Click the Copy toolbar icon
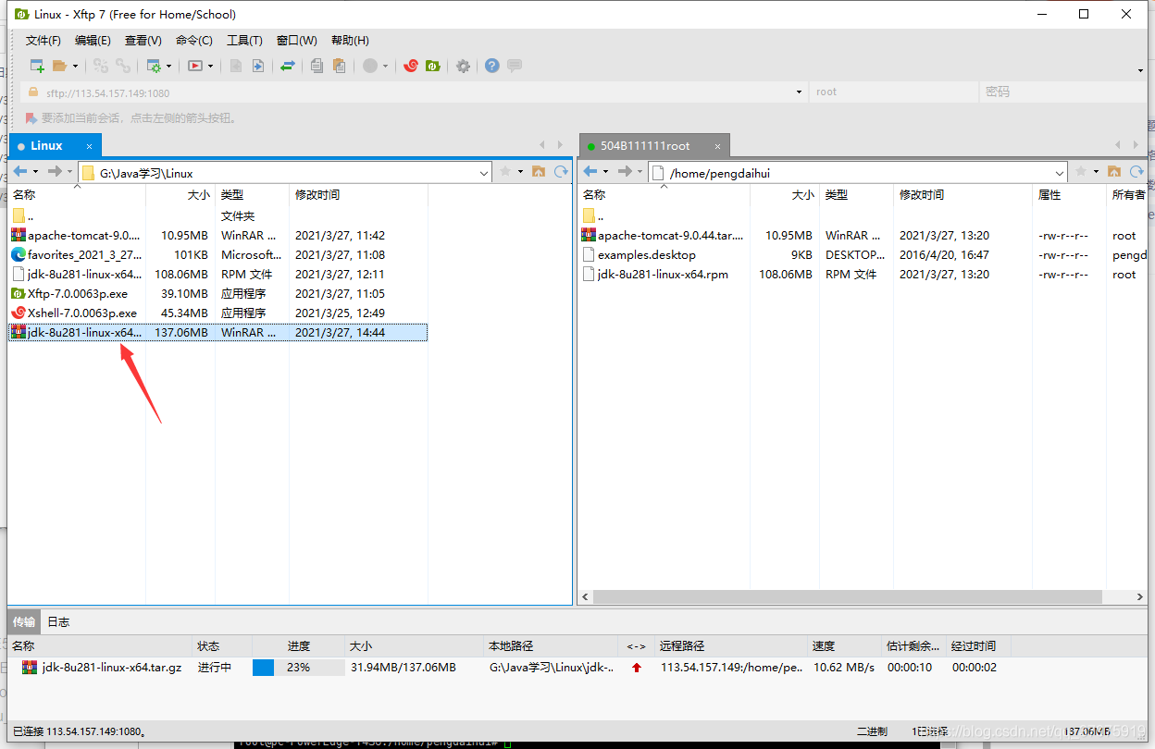Screen dimensions: 1155x749 point(317,66)
